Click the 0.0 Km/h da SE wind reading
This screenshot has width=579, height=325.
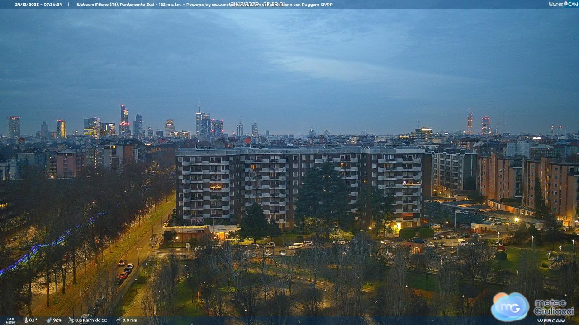91,320
